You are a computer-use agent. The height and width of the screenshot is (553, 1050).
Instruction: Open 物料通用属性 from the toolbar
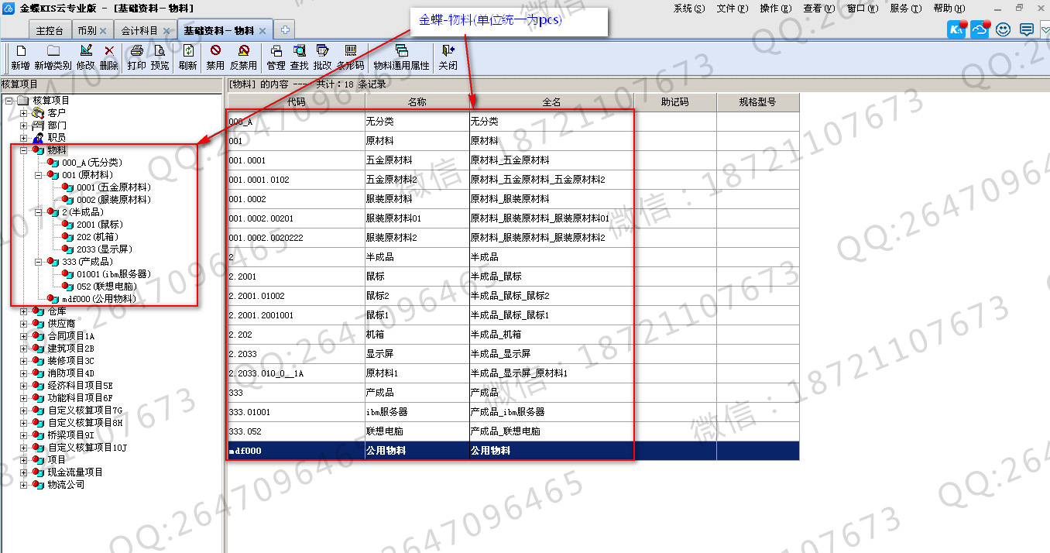(401, 52)
